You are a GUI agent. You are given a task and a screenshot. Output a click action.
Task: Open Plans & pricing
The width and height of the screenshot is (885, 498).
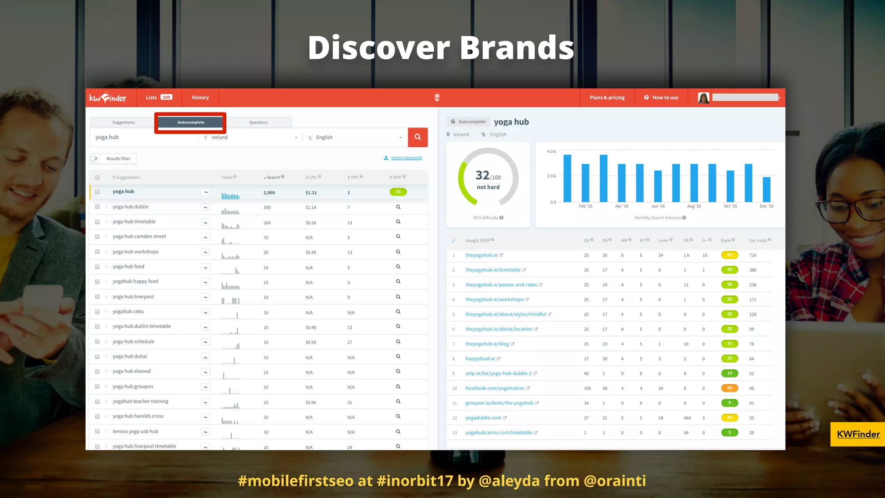pos(607,98)
